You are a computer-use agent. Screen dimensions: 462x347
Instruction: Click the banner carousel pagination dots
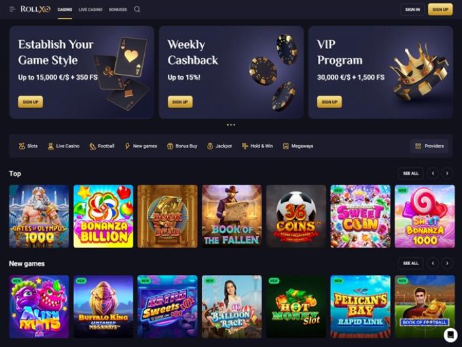231,125
